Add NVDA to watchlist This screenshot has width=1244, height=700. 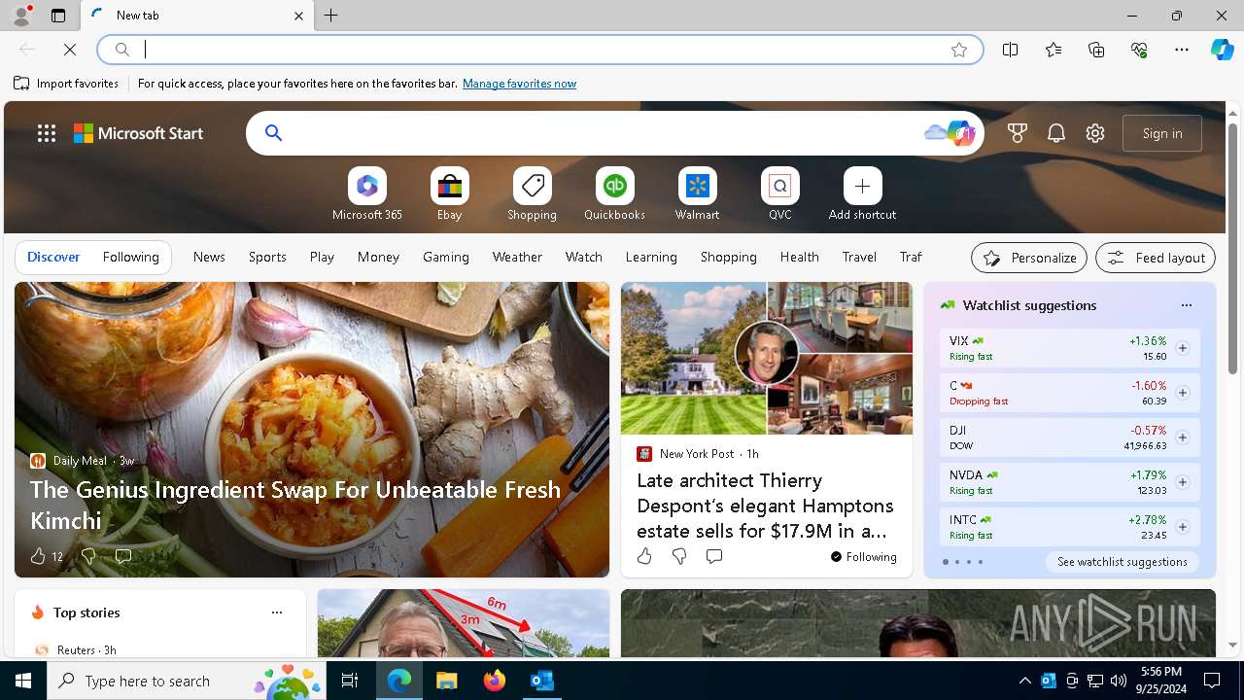click(1183, 482)
